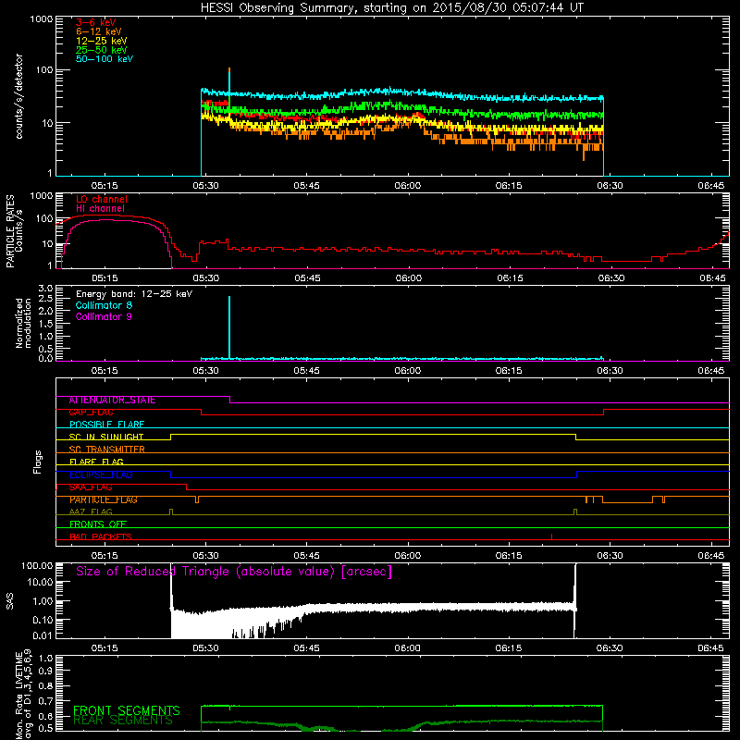Screen dimensions: 740x740
Task: Click the HESSI Observing Summary title
Action: pyautogui.click(x=392, y=8)
